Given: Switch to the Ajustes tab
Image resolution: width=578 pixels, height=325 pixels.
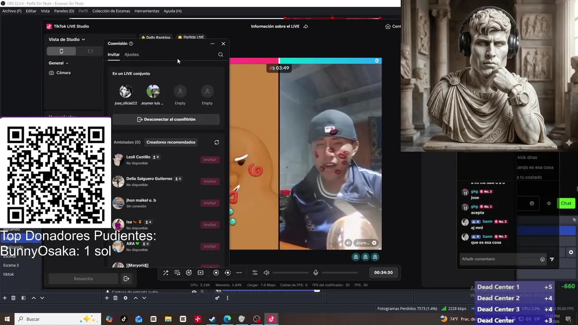Looking at the screenshot, I should click(131, 55).
